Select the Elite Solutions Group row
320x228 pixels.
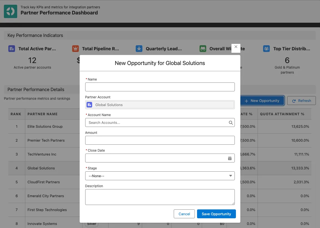[x=45, y=126]
